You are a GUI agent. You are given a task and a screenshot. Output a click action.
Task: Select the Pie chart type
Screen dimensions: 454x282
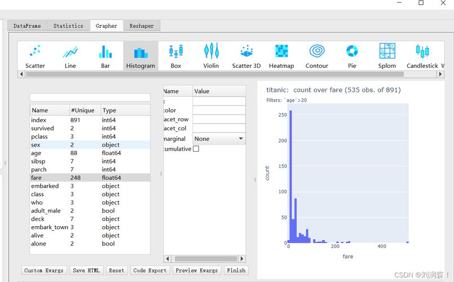[x=352, y=56]
